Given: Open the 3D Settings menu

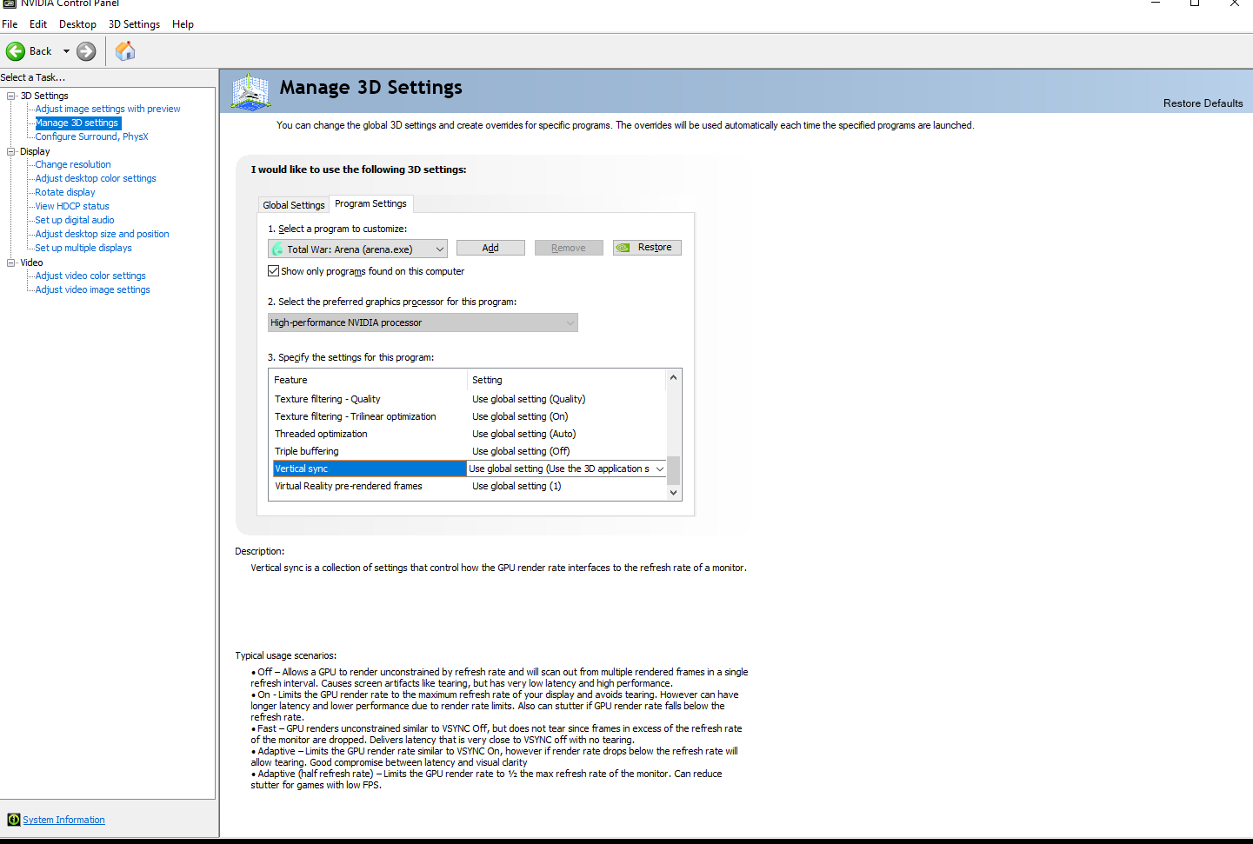Looking at the screenshot, I should tap(134, 24).
